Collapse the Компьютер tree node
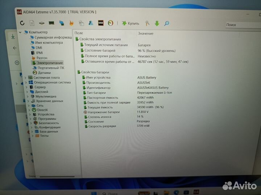Viewport: 261px width, 195px height. 20,32
